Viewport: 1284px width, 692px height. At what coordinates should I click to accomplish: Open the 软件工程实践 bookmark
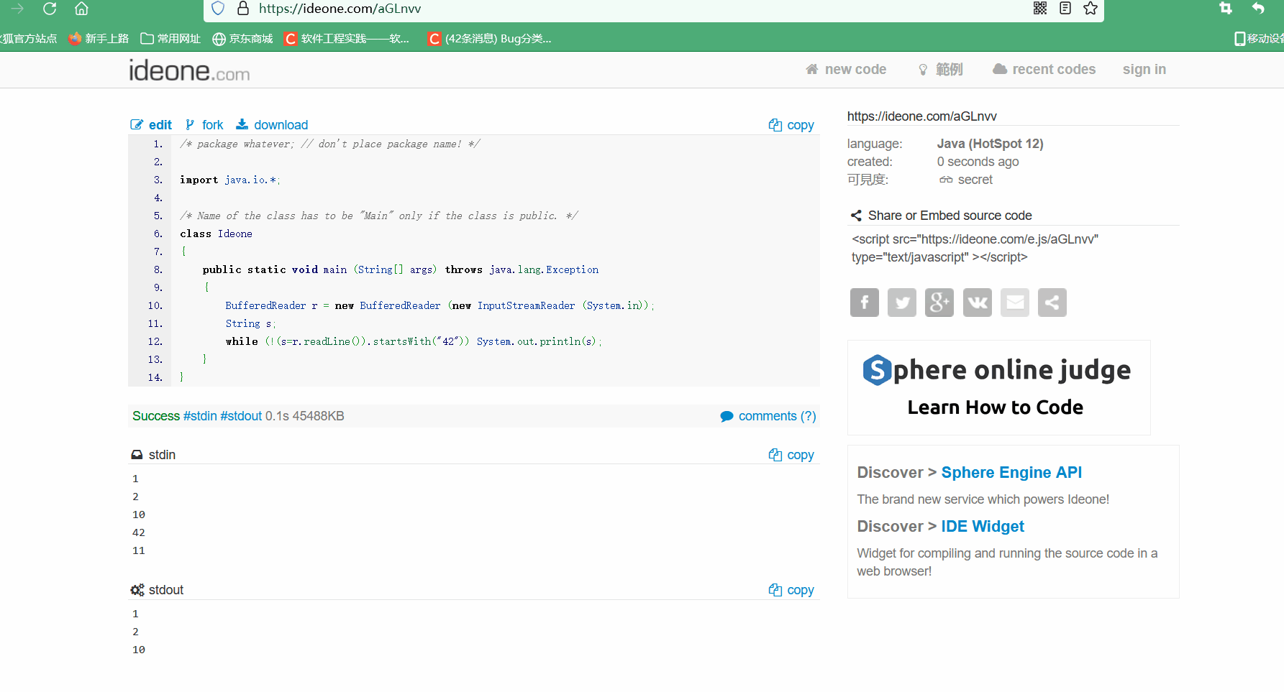pos(347,39)
